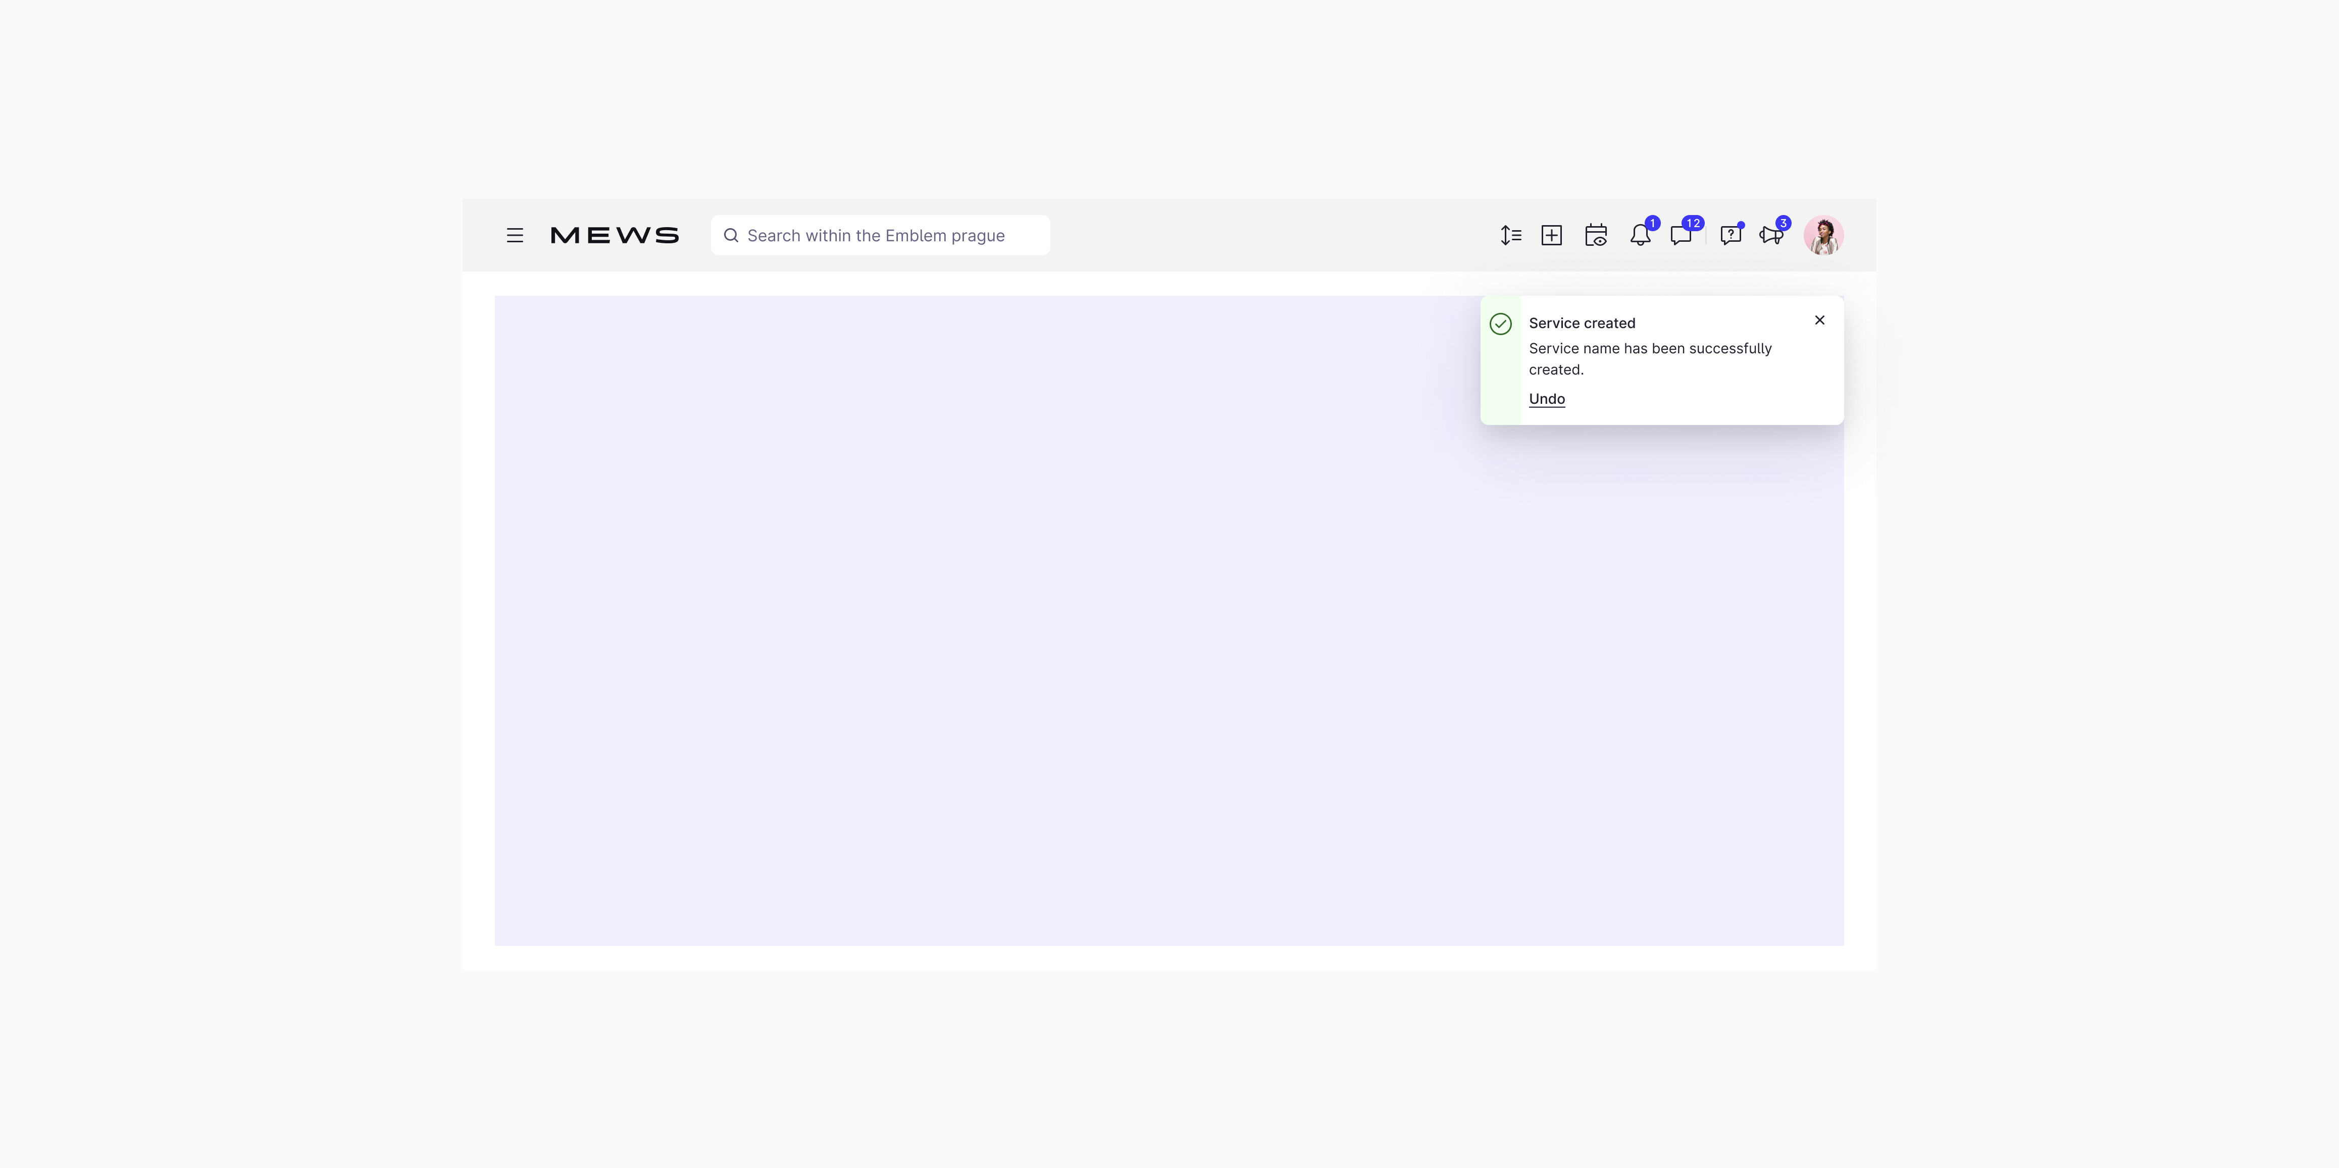Viewport: 2339px width, 1168px height.
Task: Dismiss the Service created notification
Action: (x=1819, y=321)
